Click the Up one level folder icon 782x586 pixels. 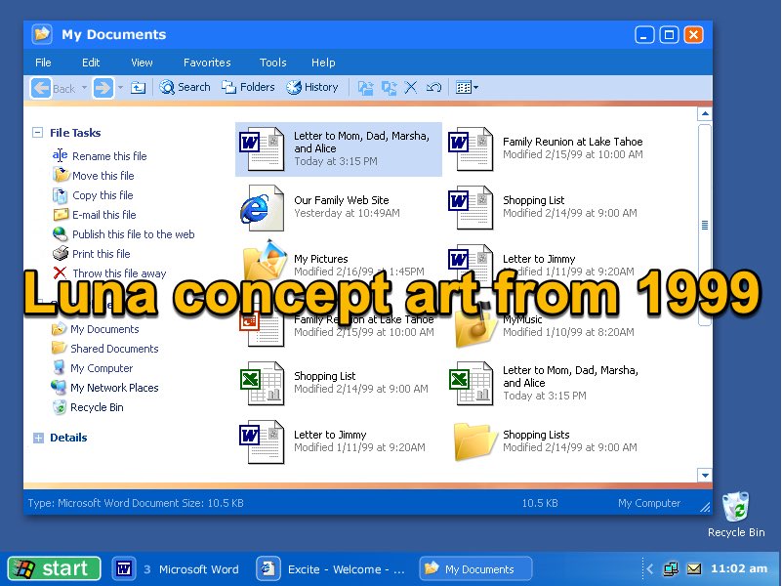[x=139, y=87]
